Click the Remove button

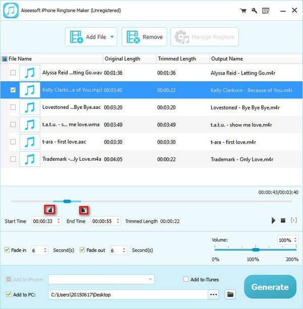[x=144, y=37]
